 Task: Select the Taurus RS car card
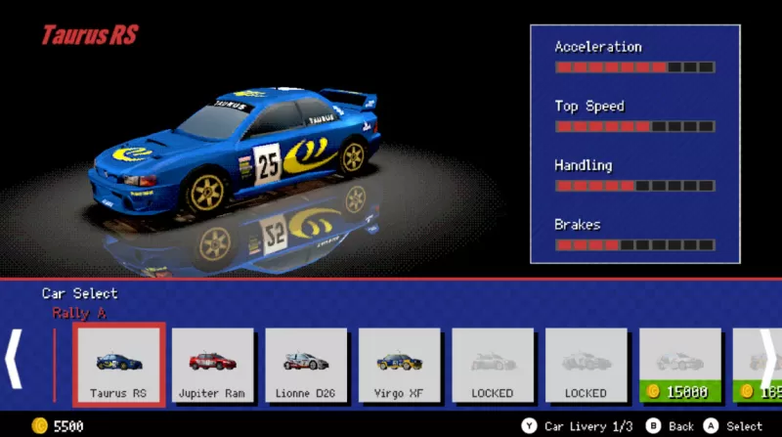pyautogui.click(x=118, y=365)
